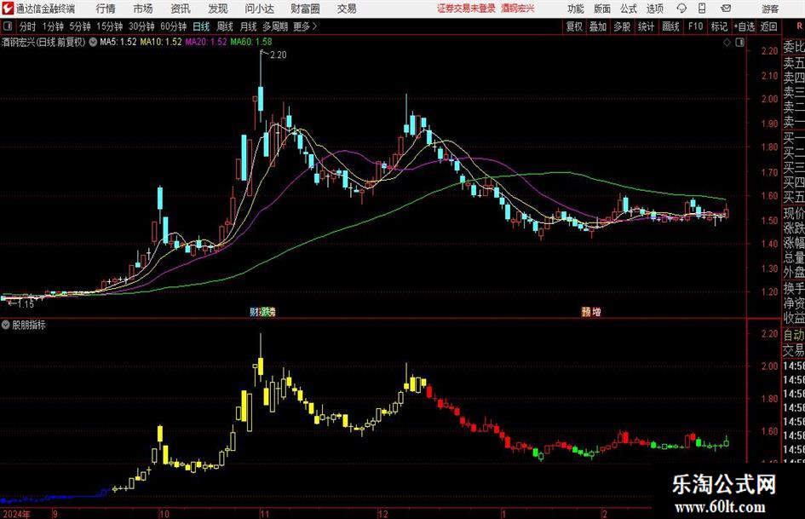Expand the 股朋指标 indicator dropdown circle
Image resolution: width=805 pixels, height=519 pixels.
tap(6, 325)
